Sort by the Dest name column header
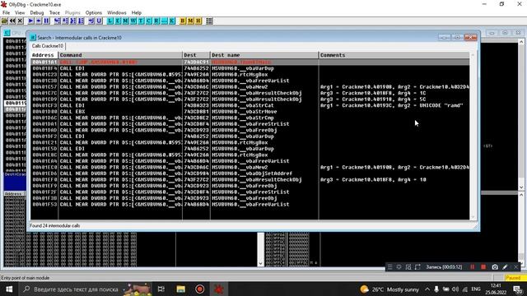The width and height of the screenshot is (527, 296). [264, 55]
